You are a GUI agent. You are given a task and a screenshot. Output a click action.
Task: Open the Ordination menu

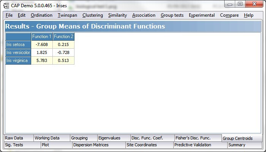pyautogui.click(x=41, y=15)
